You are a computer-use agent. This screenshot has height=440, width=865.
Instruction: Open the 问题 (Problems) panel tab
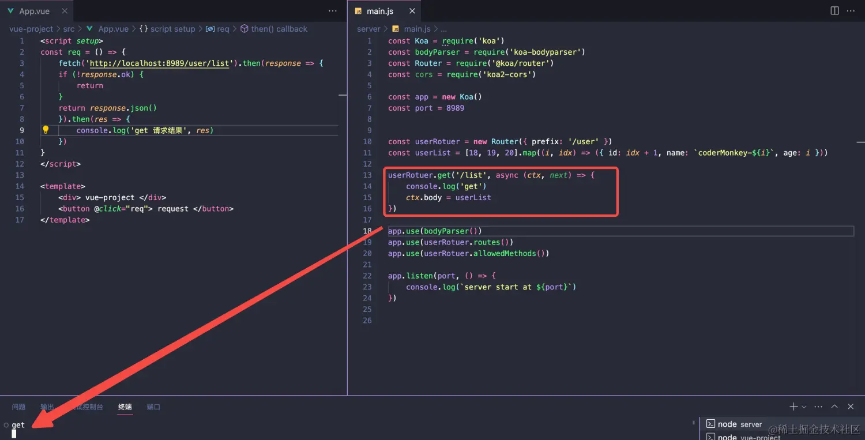18,407
